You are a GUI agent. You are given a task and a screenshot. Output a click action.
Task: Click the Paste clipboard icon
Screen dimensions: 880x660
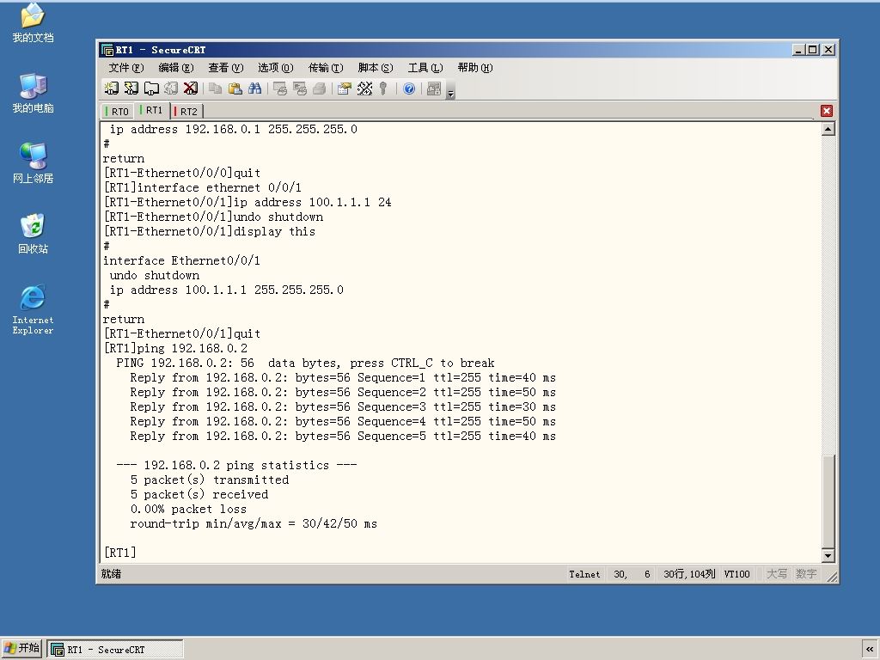(x=235, y=89)
